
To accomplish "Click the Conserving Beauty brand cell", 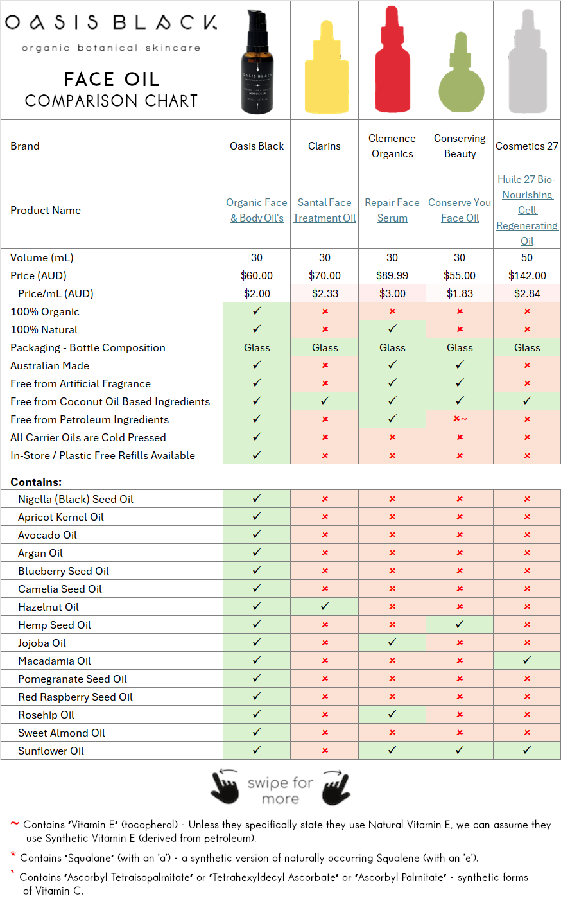I will click(x=460, y=146).
